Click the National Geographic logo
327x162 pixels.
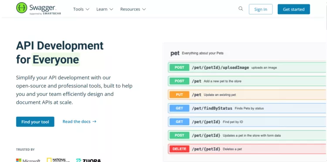[58, 160]
